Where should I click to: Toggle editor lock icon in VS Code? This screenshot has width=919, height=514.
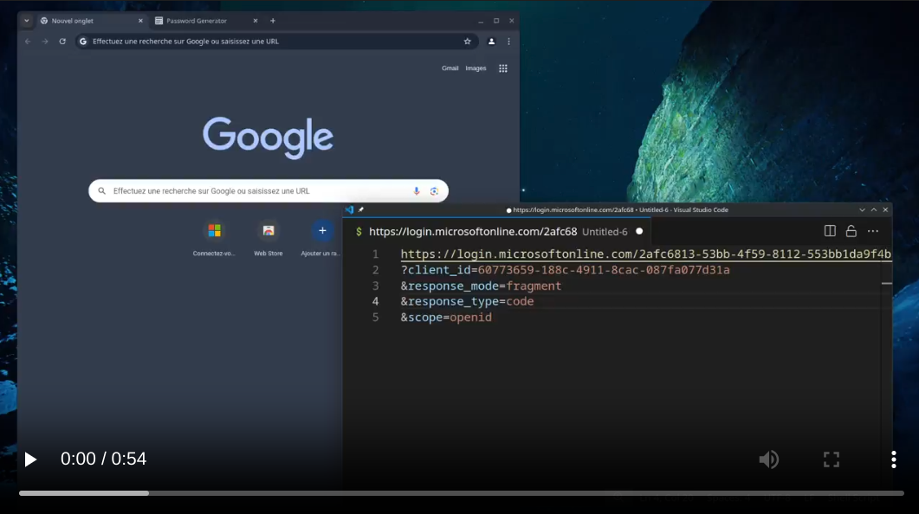pos(851,231)
